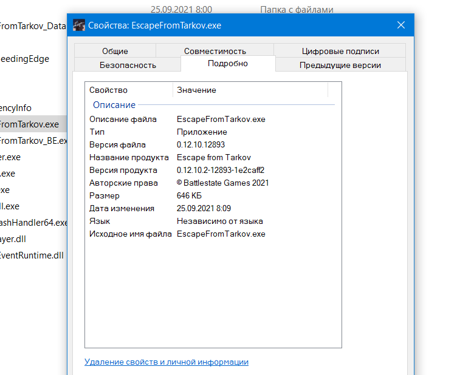
Task: Open the Цифровые подписи tab
Action: coord(340,51)
